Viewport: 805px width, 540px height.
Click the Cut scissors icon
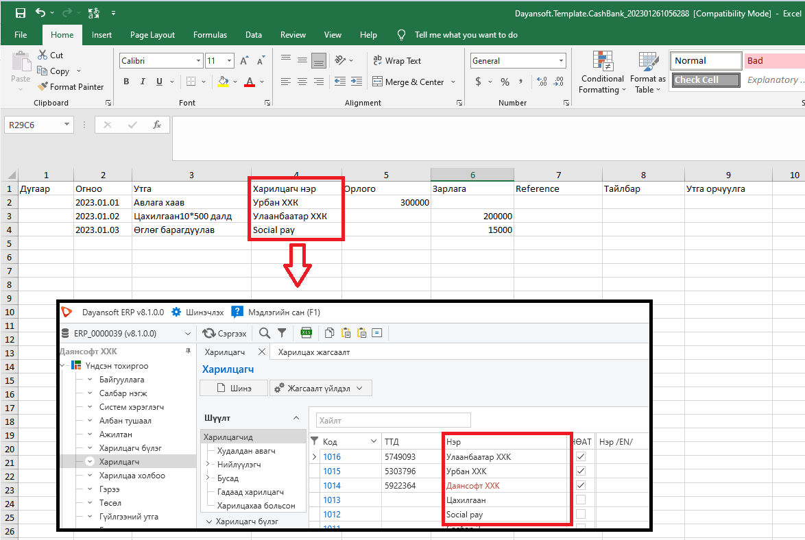[x=43, y=55]
